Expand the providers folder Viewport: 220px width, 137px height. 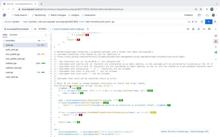pyautogui.click(x=4, y=41)
